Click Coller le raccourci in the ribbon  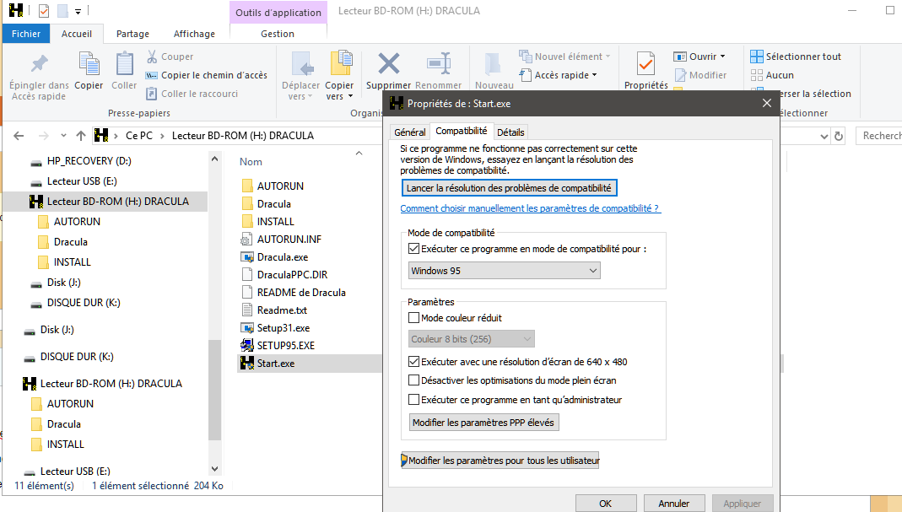192,93
